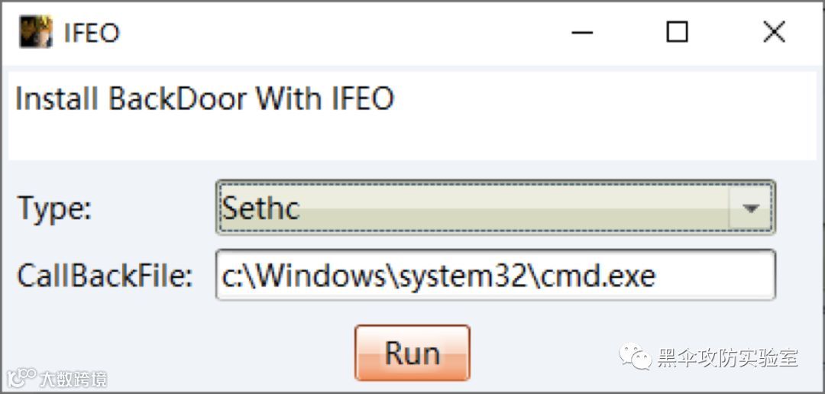Close the IFEO window
The height and width of the screenshot is (394, 825).
(774, 32)
